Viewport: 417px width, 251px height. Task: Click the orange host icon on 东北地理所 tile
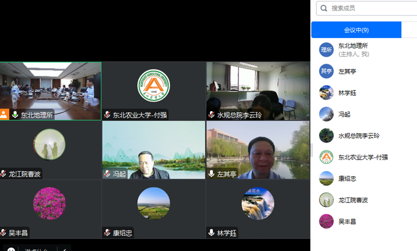4,115
